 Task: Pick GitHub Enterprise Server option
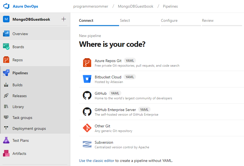(115, 110)
